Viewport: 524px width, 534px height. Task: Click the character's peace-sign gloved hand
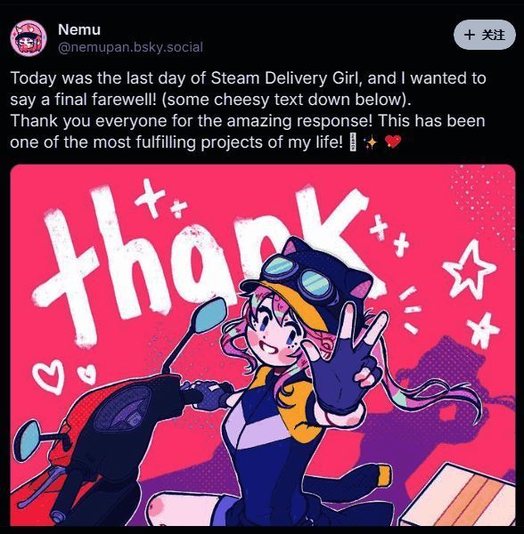coord(344,360)
